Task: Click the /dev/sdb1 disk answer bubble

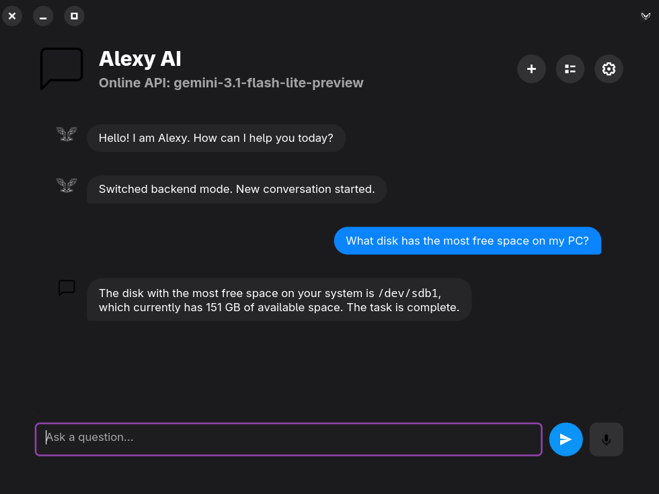Action: (x=279, y=300)
